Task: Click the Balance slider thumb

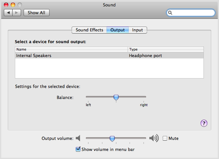Action: click(x=116, y=98)
